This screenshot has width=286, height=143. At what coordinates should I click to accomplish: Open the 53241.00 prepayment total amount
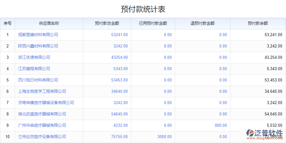point(119,35)
